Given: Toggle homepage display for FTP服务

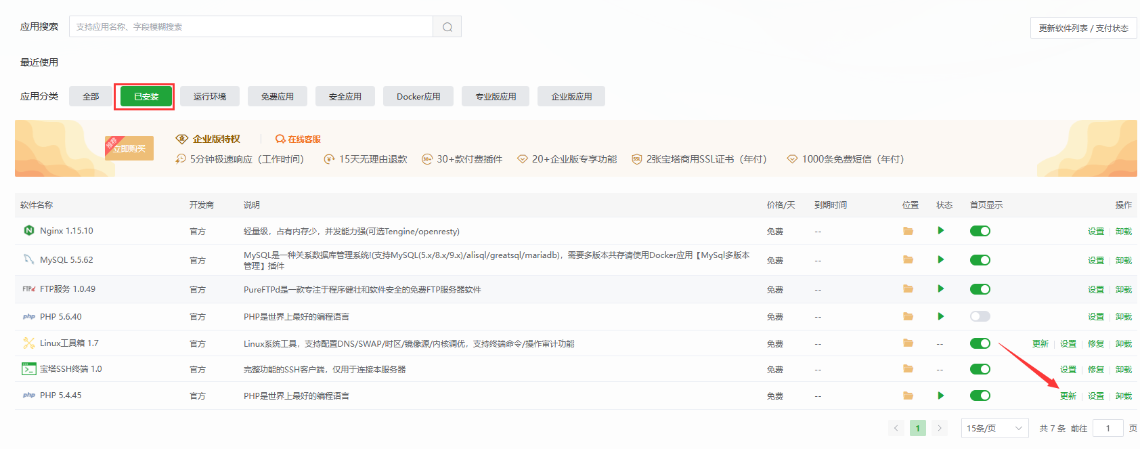Looking at the screenshot, I should [x=980, y=289].
